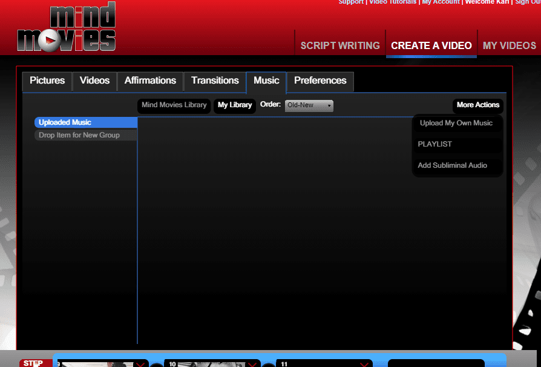Open My Videos section
The width and height of the screenshot is (541, 367).
tap(510, 45)
